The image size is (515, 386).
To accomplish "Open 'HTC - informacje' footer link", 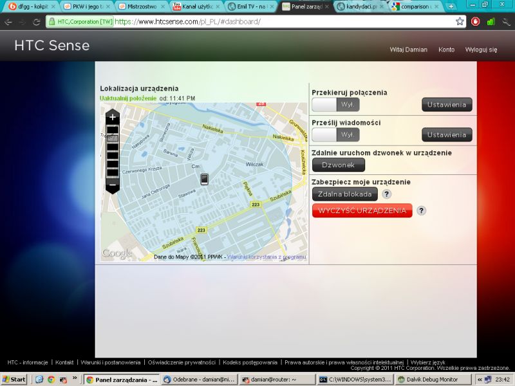I will coord(28,362).
